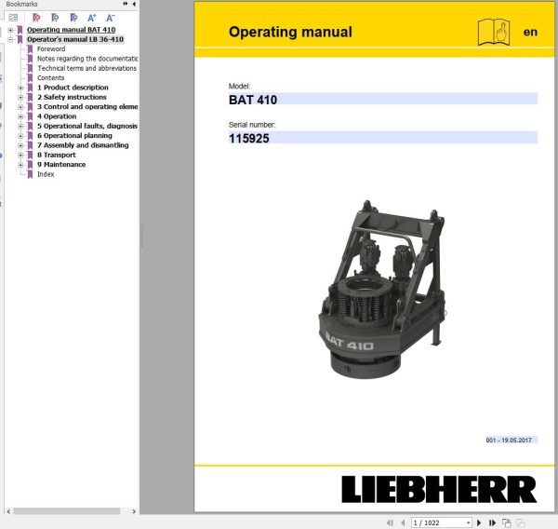Screen dimensions: 558x529
Task: Go to 9 Maintenance bookmark
Action: coord(61,164)
